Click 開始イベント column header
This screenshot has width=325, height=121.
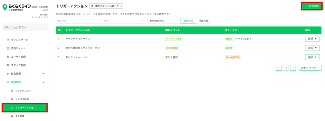pyautogui.click(x=173, y=30)
